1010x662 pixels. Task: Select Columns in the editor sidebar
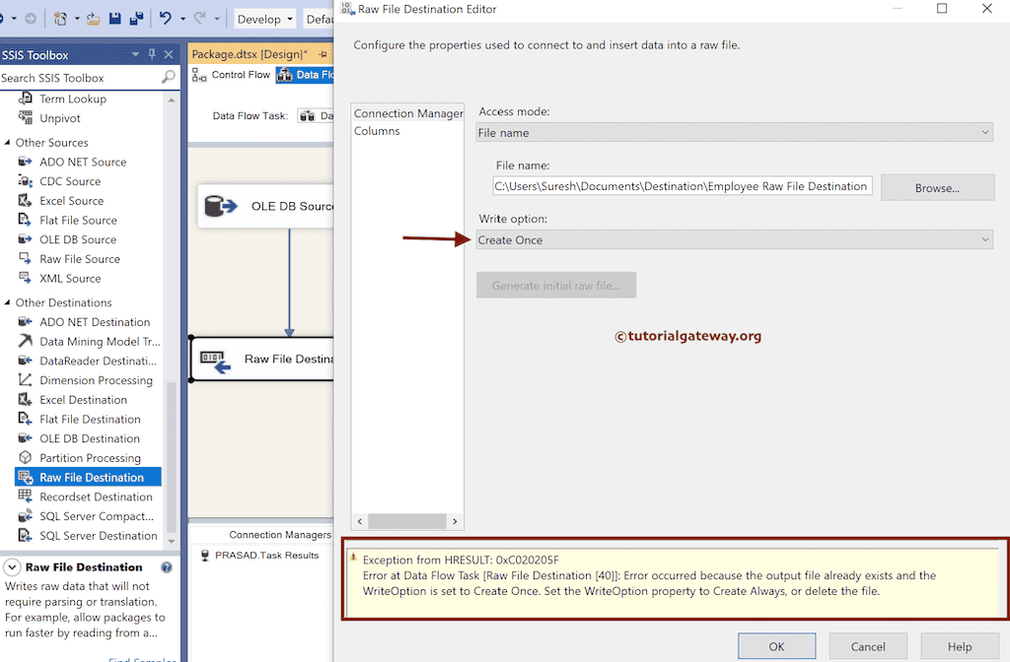click(x=376, y=130)
